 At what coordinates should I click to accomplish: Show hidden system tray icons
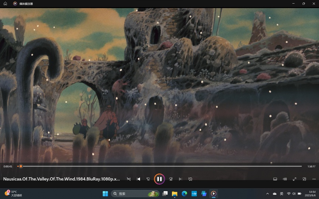click(268, 194)
